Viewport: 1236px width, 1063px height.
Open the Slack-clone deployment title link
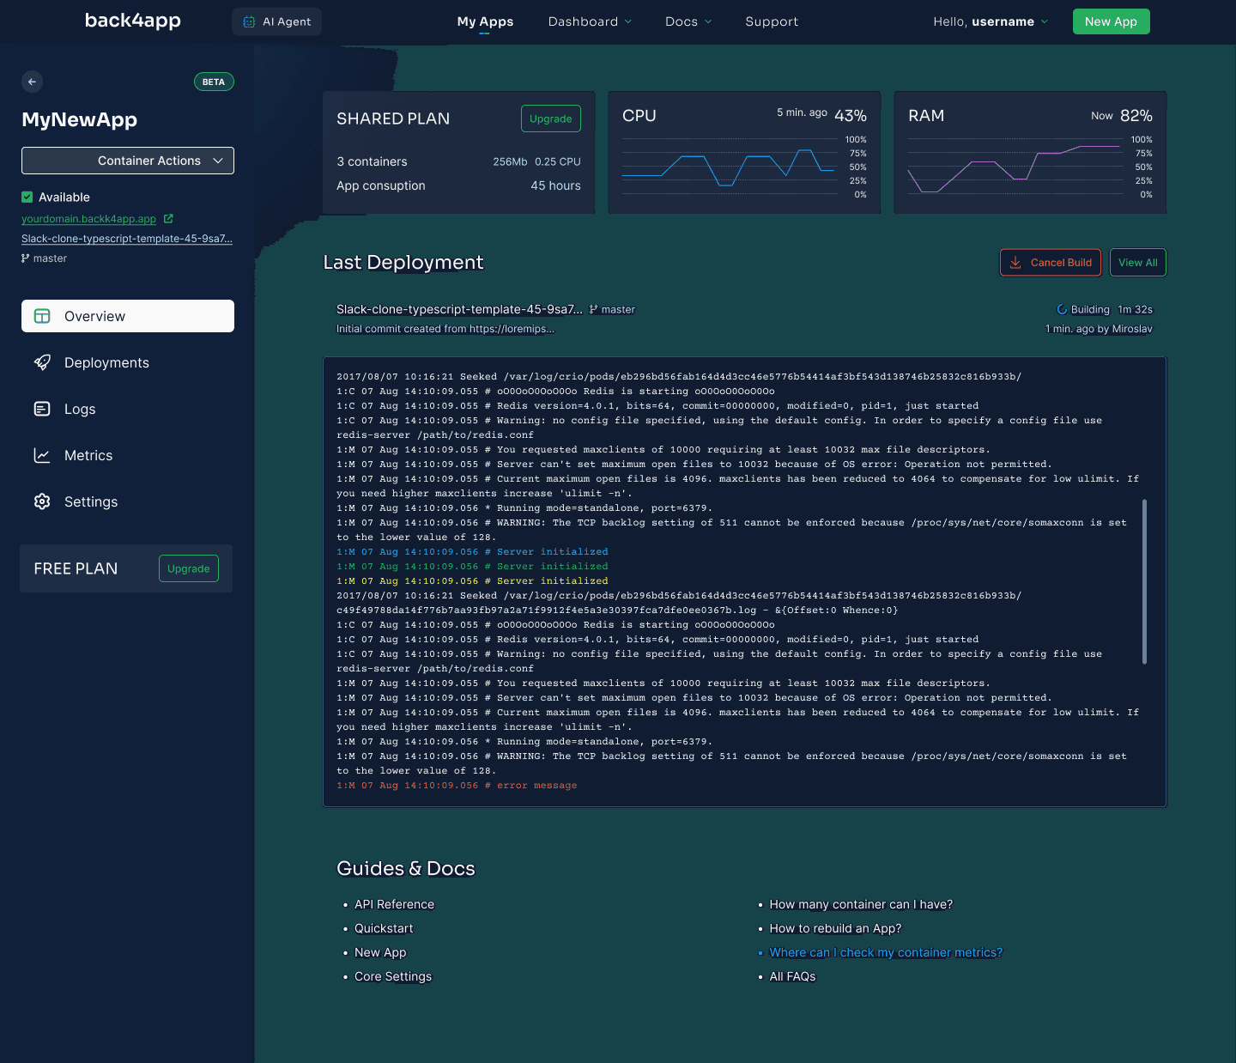[459, 310]
